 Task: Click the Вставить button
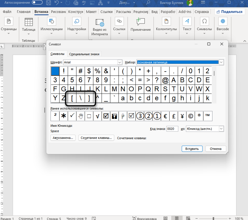click(x=192, y=149)
